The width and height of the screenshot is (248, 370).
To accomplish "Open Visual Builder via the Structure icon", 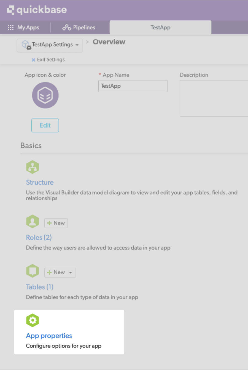I will (x=33, y=167).
